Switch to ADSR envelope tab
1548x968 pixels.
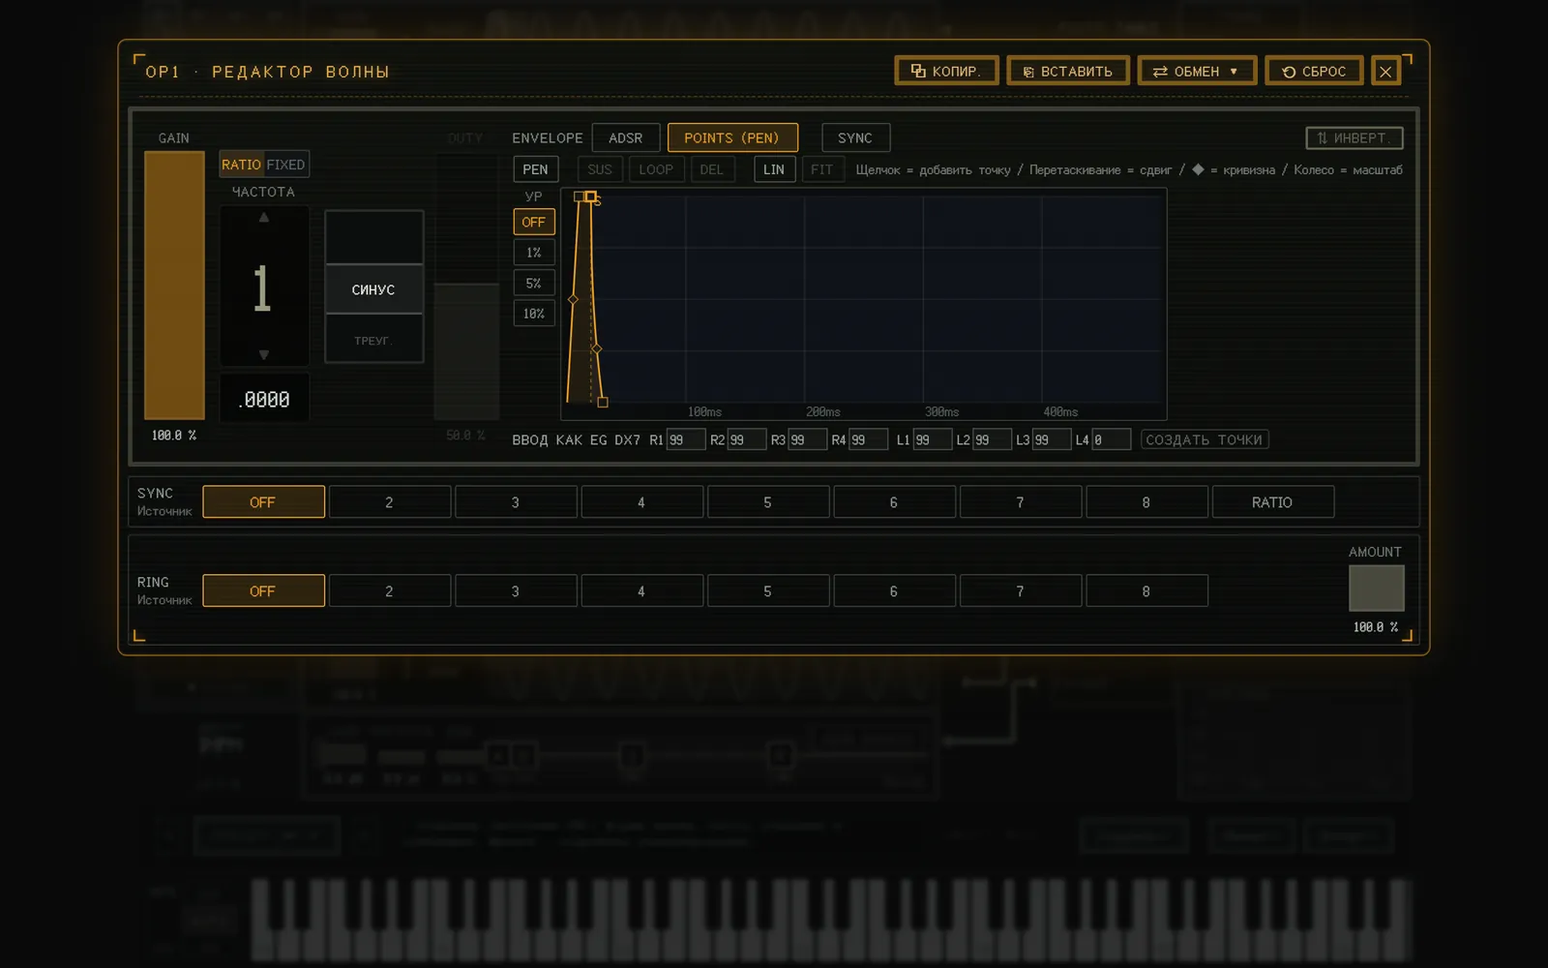[625, 137]
